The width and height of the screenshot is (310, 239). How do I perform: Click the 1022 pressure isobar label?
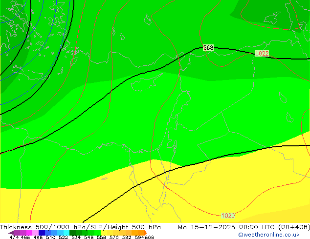click(x=262, y=53)
